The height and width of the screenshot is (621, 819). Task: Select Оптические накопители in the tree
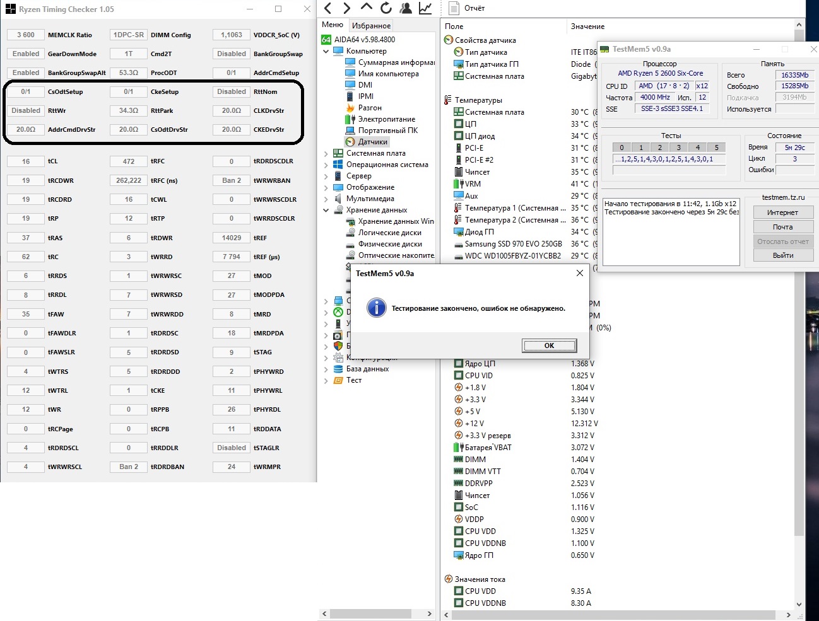[396, 255]
